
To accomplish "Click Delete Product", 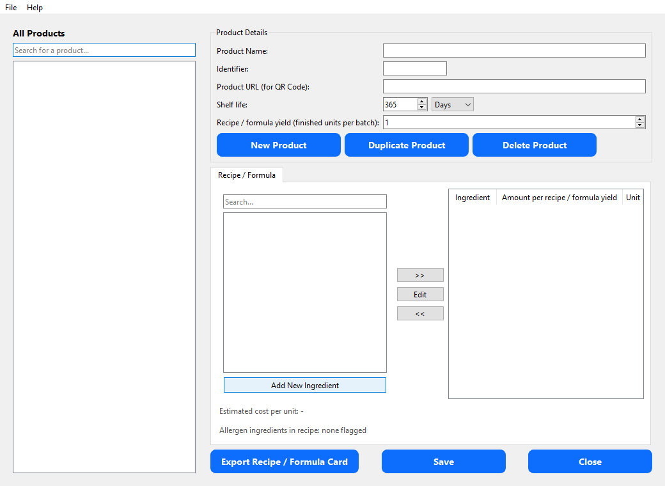I will [535, 145].
